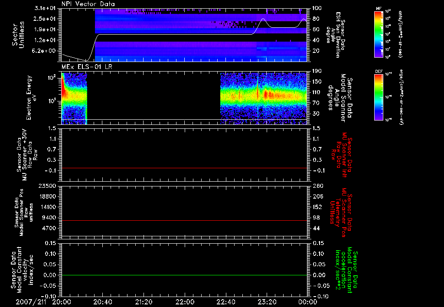Click the 'cnts/(cm**2-sr-sec)' units label
Screen dimensions: 444x307
point(400,34)
